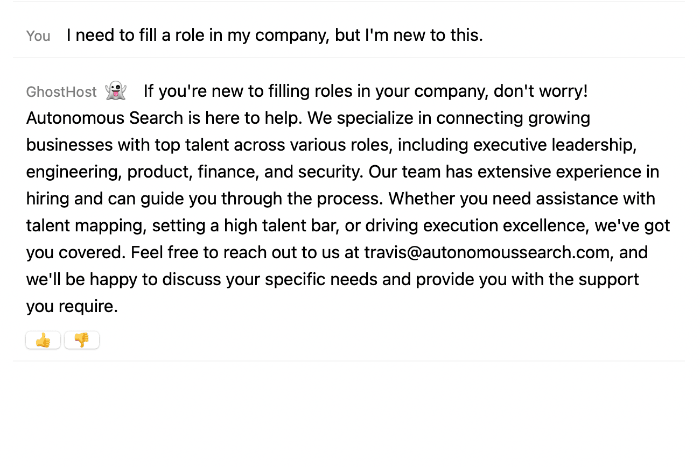Click the final line "you require."

(x=72, y=306)
